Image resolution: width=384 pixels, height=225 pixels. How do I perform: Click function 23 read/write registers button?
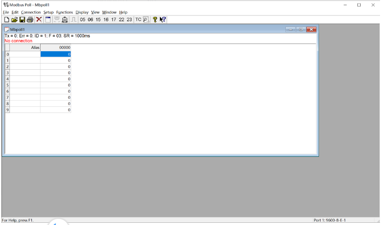(x=129, y=19)
